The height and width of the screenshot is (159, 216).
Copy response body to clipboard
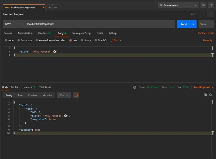[205, 95]
